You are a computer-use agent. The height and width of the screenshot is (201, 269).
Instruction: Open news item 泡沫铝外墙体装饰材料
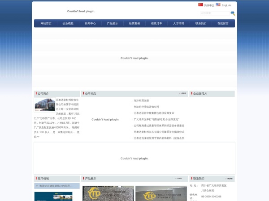(x=146, y=107)
